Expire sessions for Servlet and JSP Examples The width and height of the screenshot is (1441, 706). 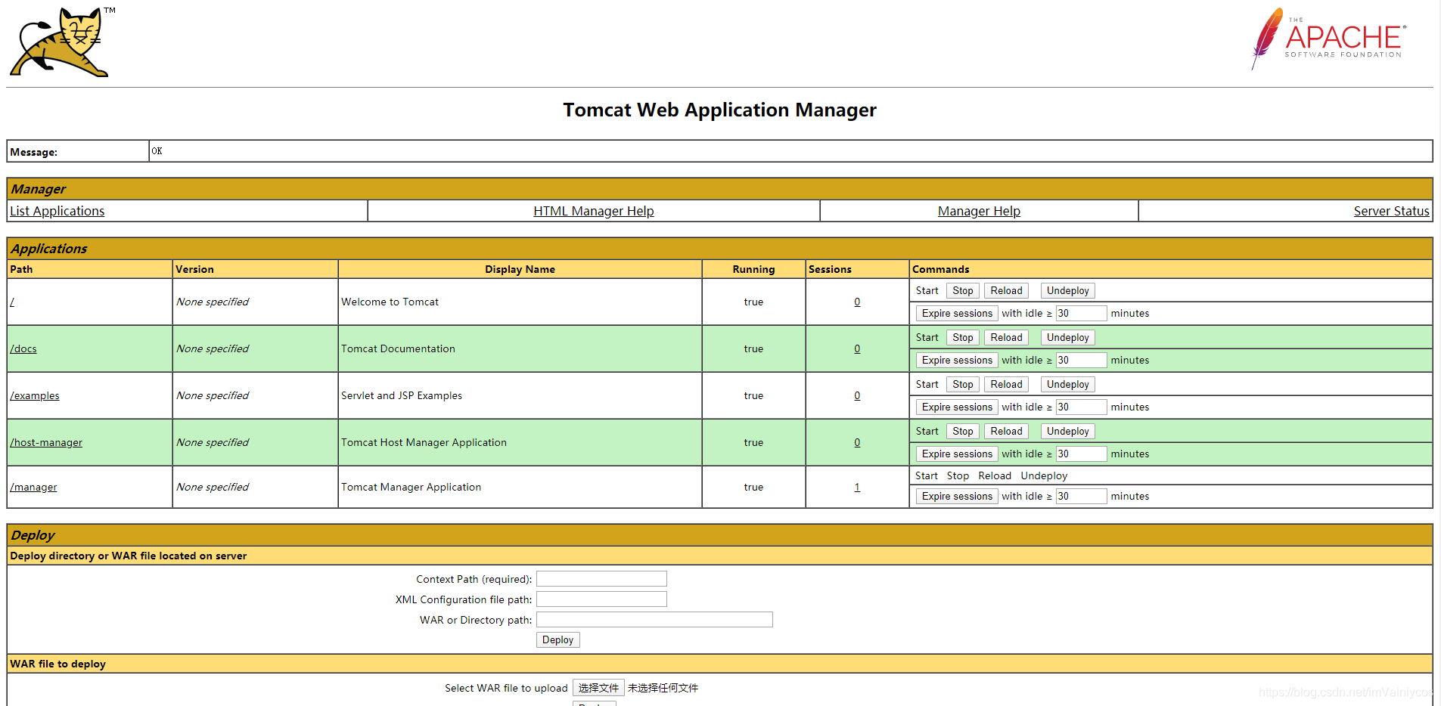pyautogui.click(x=957, y=407)
